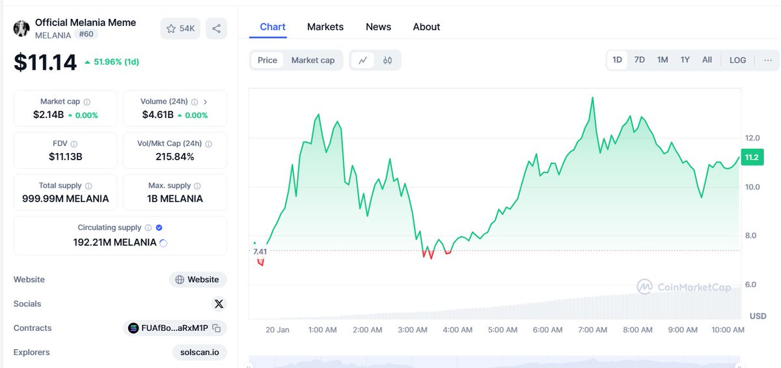
Task: Click the info icon next to FDV
Action: click(74, 144)
